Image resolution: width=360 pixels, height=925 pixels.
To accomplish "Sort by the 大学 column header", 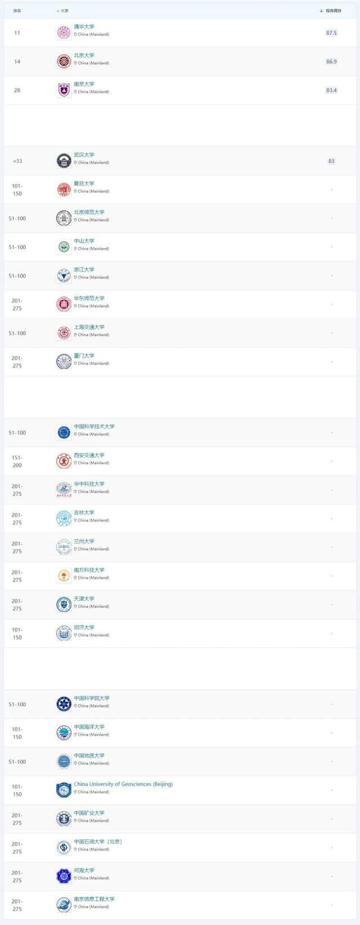I will [x=62, y=11].
